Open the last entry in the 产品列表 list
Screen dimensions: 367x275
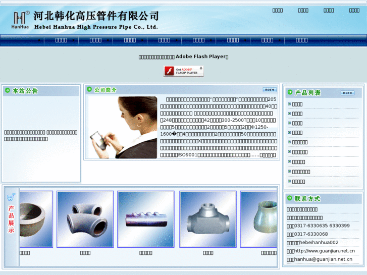pos(299,182)
